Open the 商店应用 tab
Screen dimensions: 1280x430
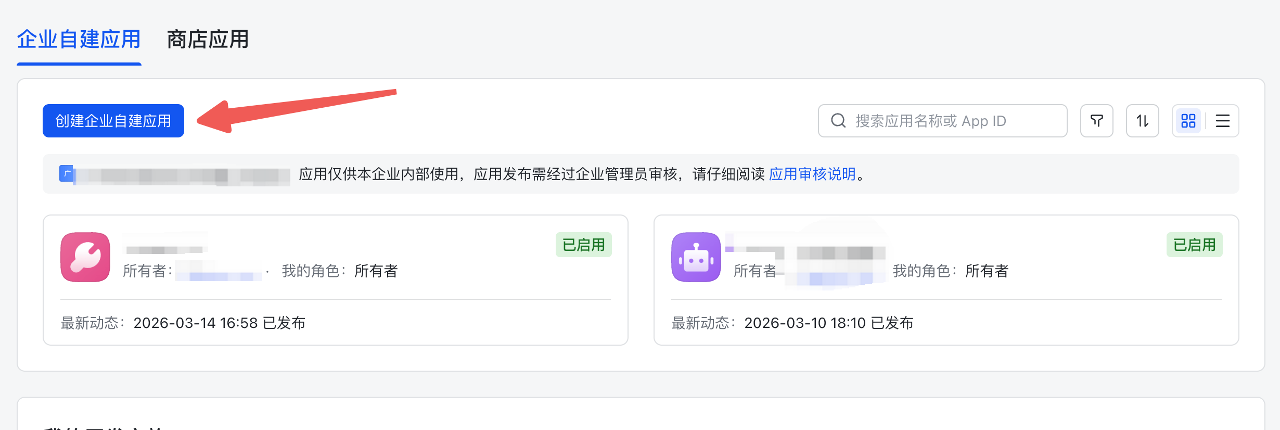pyautogui.click(x=207, y=40)
